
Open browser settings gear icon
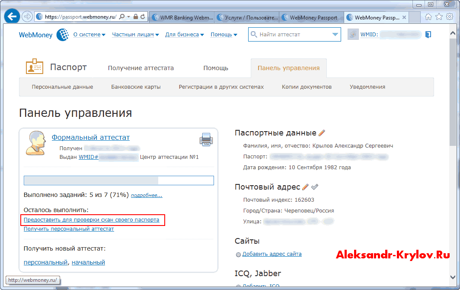[450, 16]
